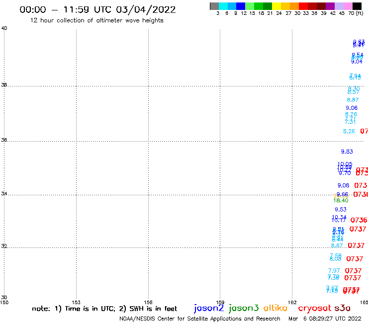368x323 pixels.
Task: Click the 9.04 wave height value
Action: [357, 62]
